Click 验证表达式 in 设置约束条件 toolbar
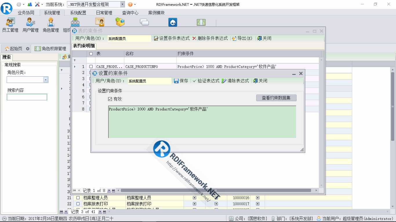396x222 pixels. (206, 81)
